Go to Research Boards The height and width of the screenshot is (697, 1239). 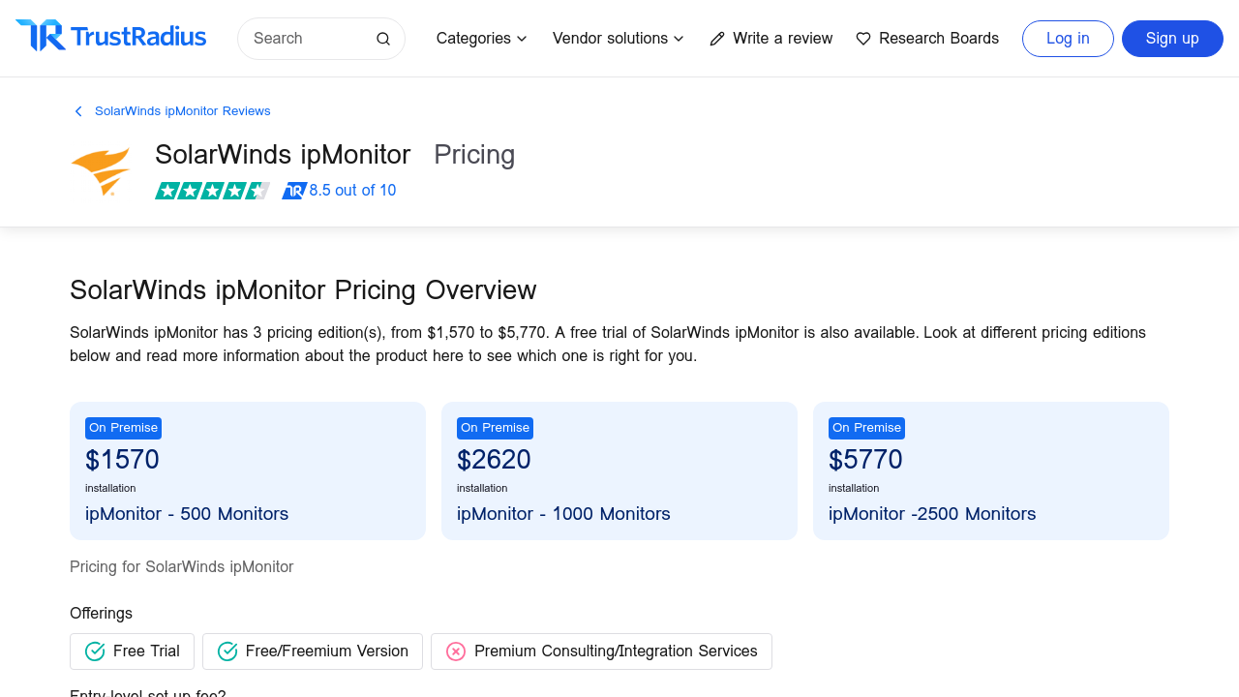pos(938,39)
